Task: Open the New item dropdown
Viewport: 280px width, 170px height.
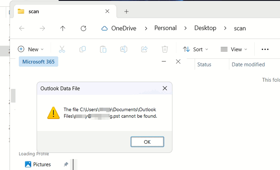Action: 31,49
